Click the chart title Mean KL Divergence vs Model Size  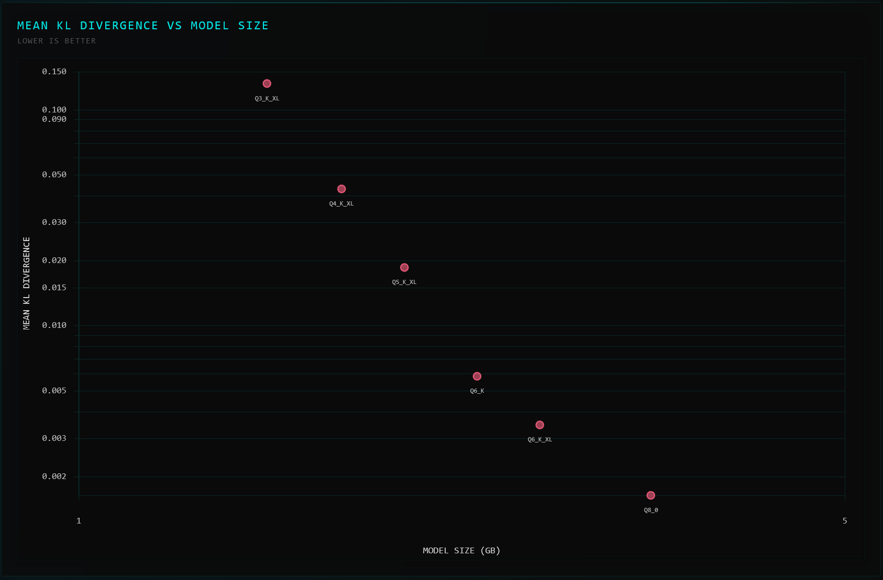143,26
